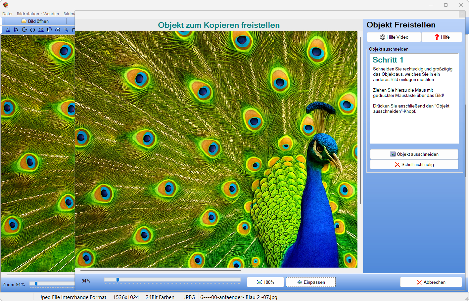Open the Bildrotation - Wenden menu
The height and width of the screenshot is (301, 469).
point(38,14)
